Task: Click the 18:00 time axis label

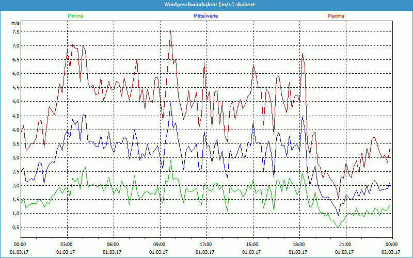Action: click(x=299, y=244)
